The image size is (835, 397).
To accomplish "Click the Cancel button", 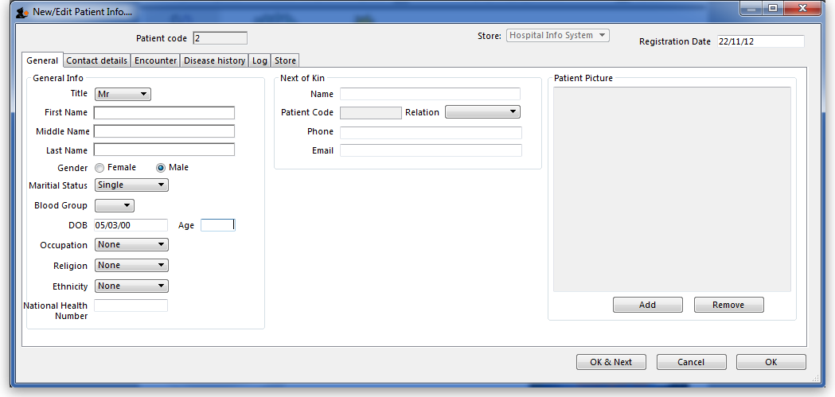I will tap(691, 362).
